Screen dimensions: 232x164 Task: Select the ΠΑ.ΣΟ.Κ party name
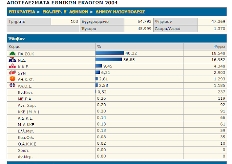pyautogui.click(x=26, y=54)
